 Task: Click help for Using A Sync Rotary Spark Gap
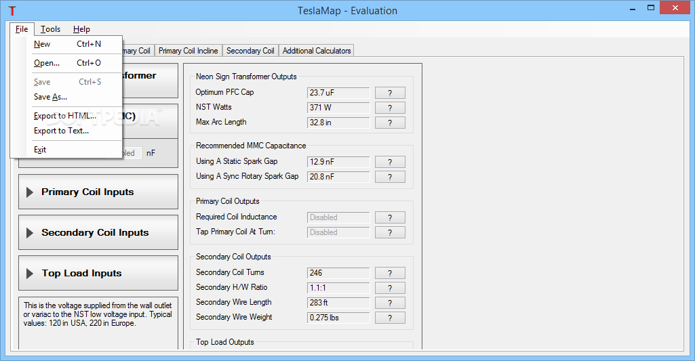point(390,177)
